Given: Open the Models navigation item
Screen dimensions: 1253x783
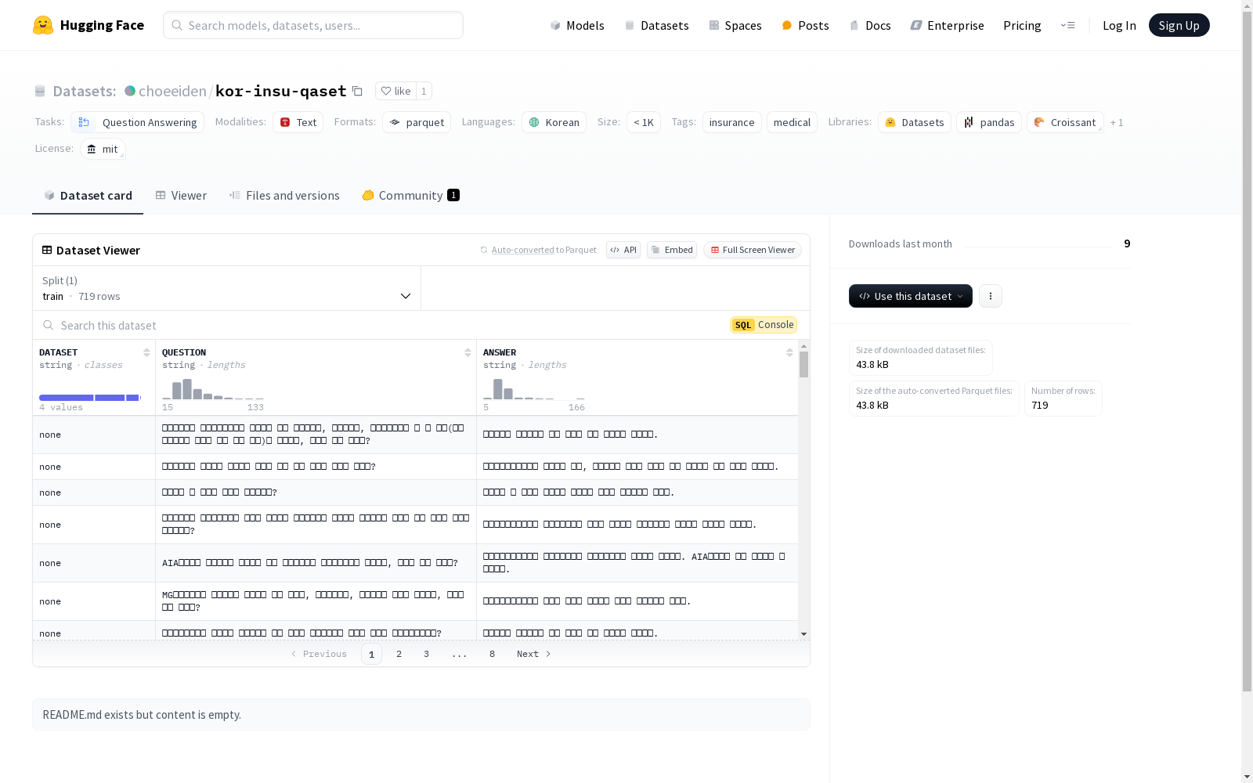Looking at the screenshot, I should pyautogui.click(x=577, y=25).
